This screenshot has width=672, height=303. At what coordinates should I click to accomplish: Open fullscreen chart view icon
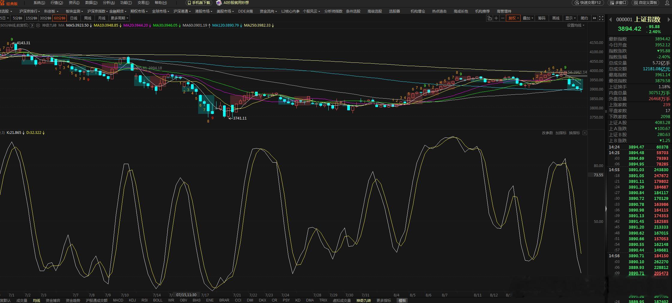tap(601, 18)
